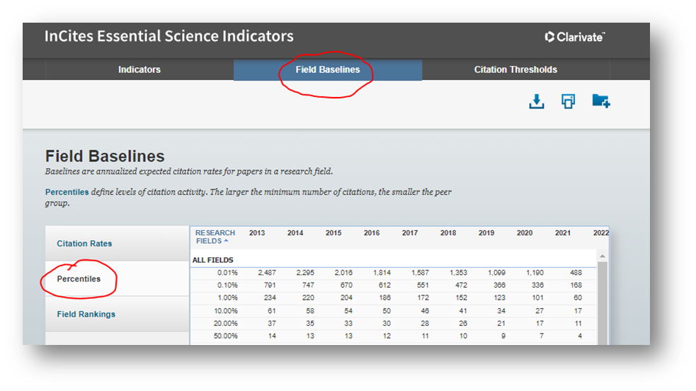
Task: Click the add-to-folder icon
Action: (600, 101)
